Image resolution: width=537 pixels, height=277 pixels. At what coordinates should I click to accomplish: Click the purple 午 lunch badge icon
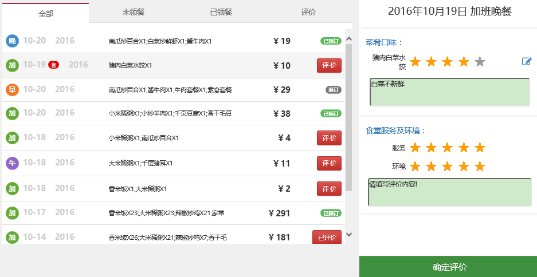point(12,164)
